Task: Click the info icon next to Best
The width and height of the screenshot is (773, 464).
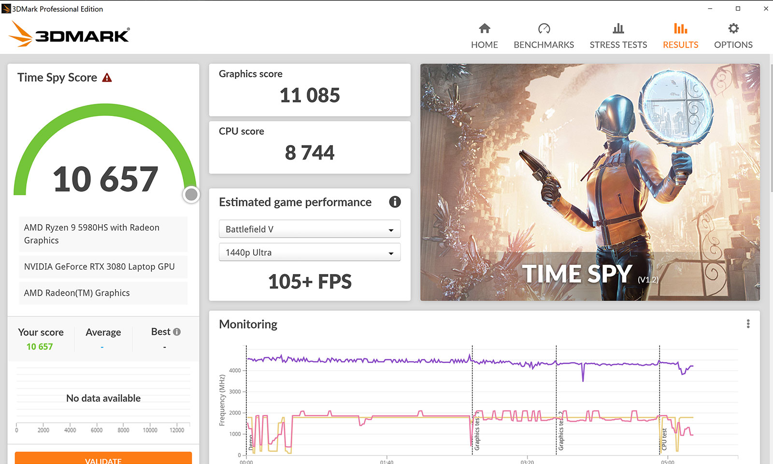Action: point(177,332)
